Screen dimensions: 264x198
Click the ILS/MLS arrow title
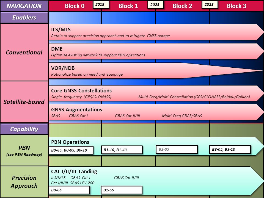(61, 30)
